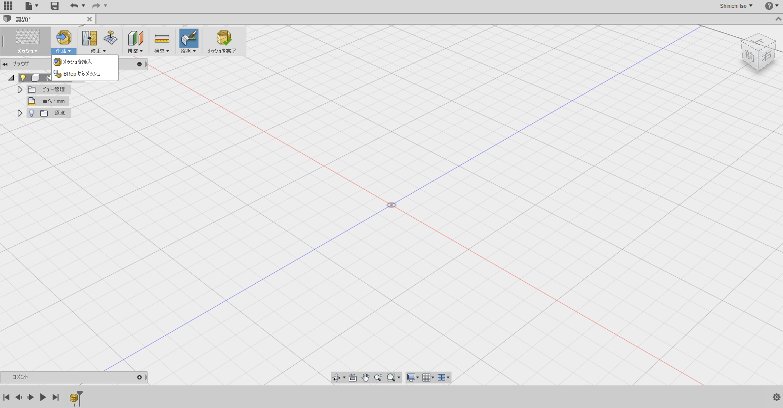Select the Zoom magnifier tool
783x408 pixels.
click(x=378, y=378)
